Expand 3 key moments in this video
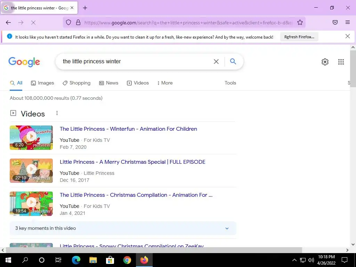 click(123, 228)
